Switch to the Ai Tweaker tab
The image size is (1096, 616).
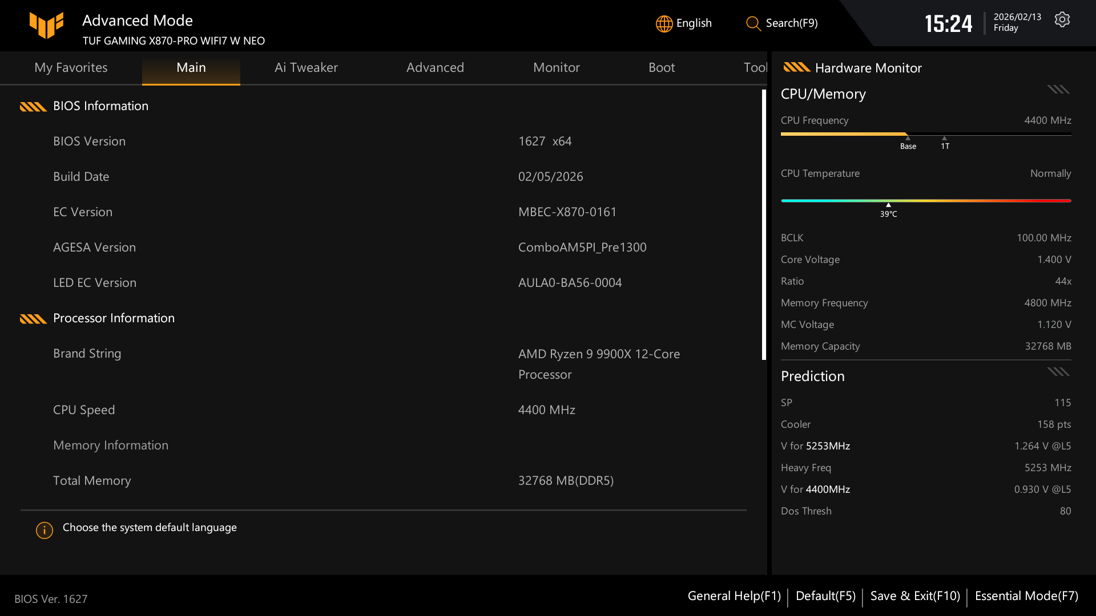[306, 67]
